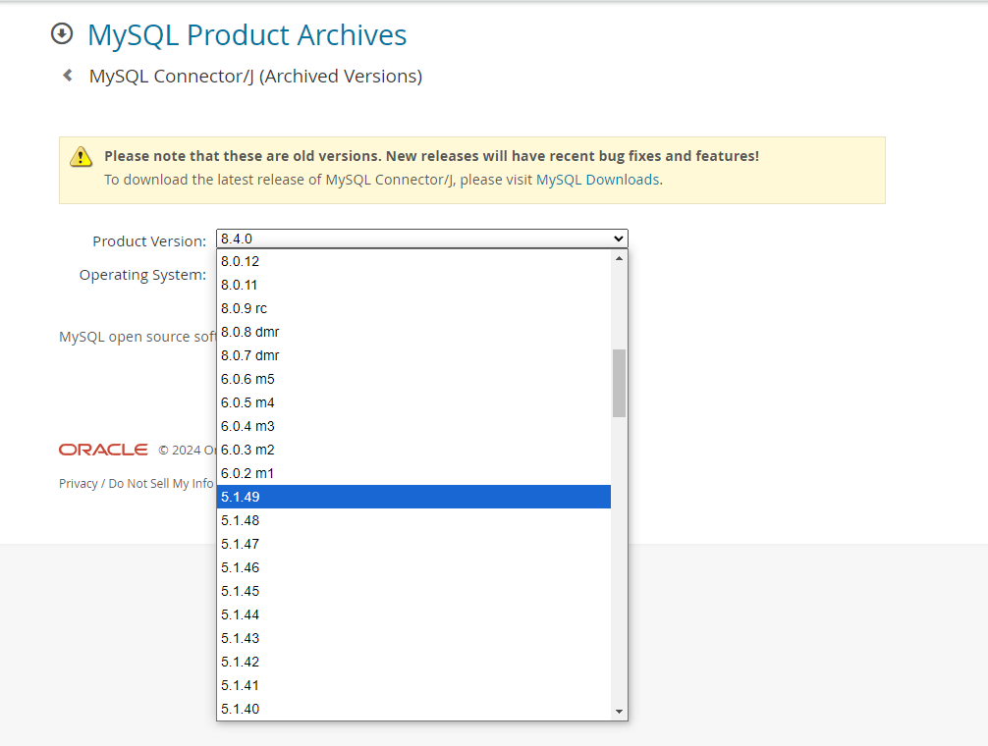This screenshot has height=746, width=988.
Task: Click the Privacy / Do Not Sell link
Action: [x=136, y=484]
